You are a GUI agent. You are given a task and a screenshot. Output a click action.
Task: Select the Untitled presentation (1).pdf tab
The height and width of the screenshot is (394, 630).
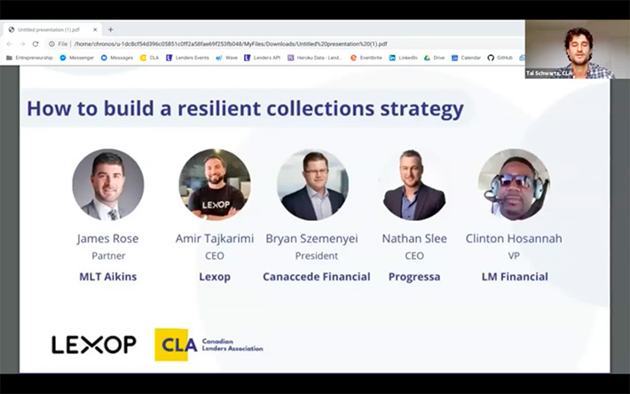click(x=49, y=29)
